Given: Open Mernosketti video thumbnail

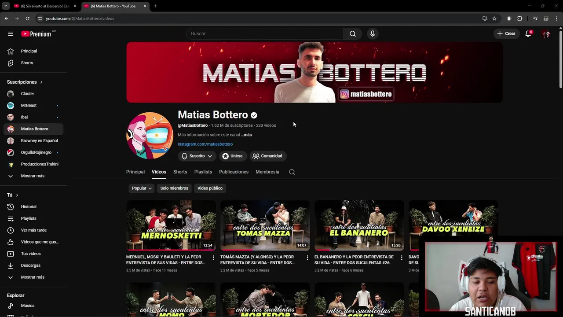Looking at the screenshot, I should pyautogui.click(x=171, y=225).
